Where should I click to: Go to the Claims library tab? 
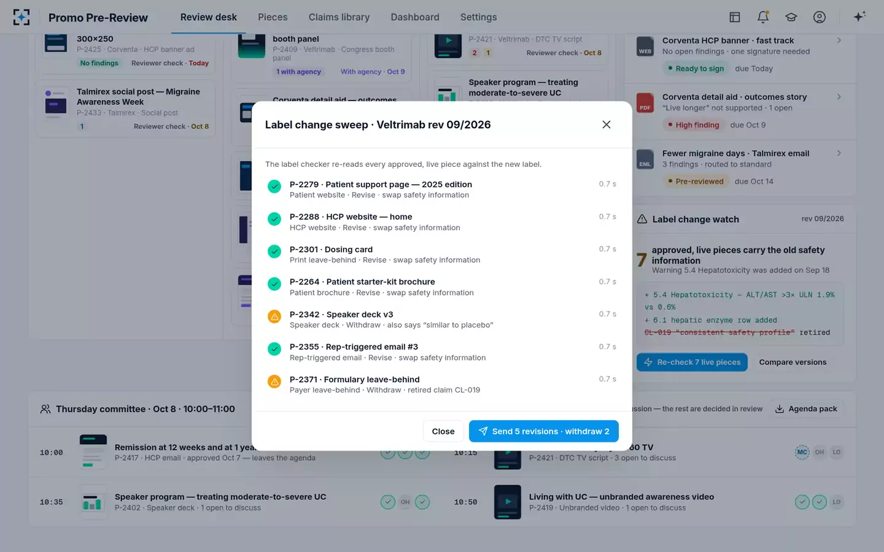click(x=339, y=17)
